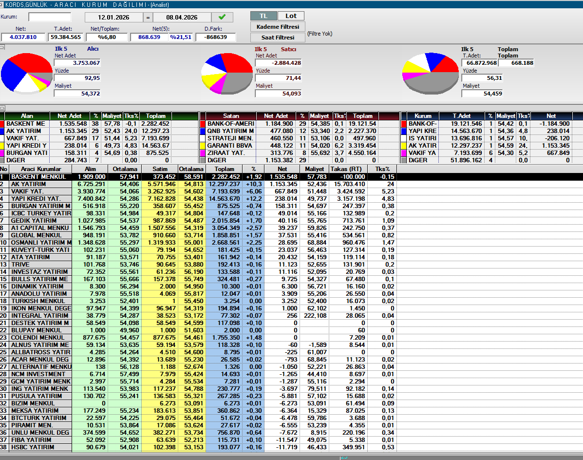Viewport: 583px width, 460px height.
Task: Click red swatch beside BASKENT ME buyer
Action: 2,124
